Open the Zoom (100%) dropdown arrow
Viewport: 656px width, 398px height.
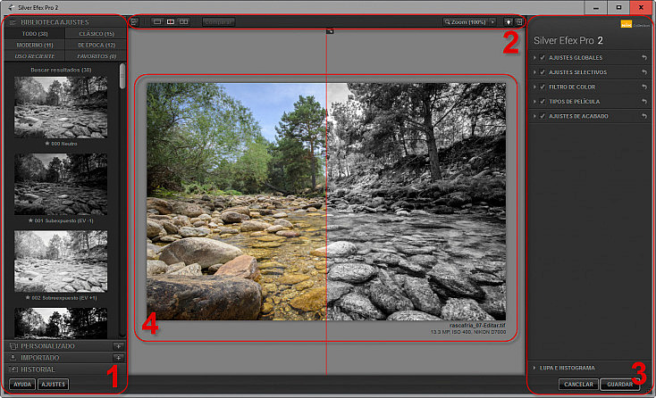click(492, 21)
